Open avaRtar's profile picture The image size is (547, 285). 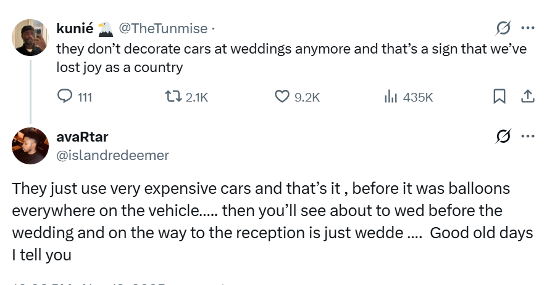point(30,146)
